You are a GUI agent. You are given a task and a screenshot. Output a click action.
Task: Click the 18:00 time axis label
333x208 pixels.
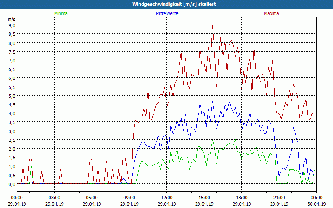(x=242, y=198)
